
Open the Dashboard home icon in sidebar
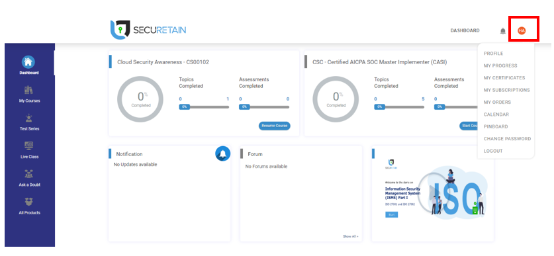click(x=28, y=62)
